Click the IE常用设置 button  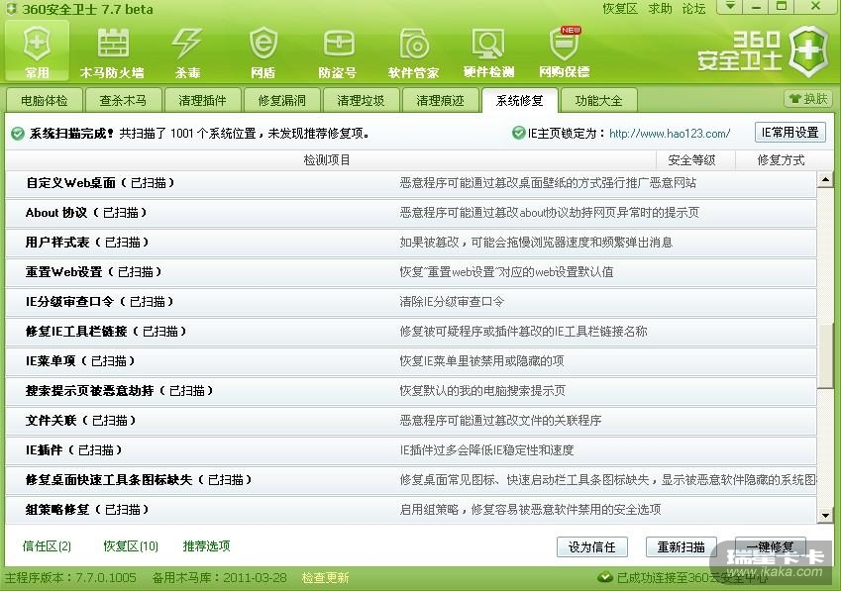[x=790, y=133]
